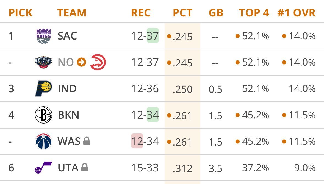Screen dimensions: 324x184
Task: Open the SAC team link
Action: coord(67,36)
